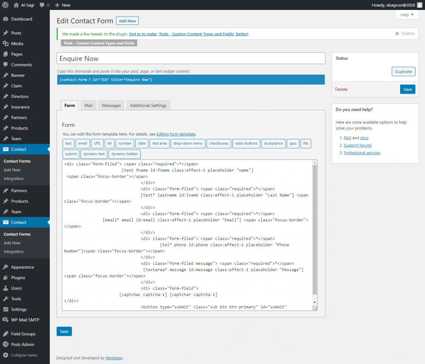Click the Duplicate button in Status box
425x364 pixels.
(403, 72)
